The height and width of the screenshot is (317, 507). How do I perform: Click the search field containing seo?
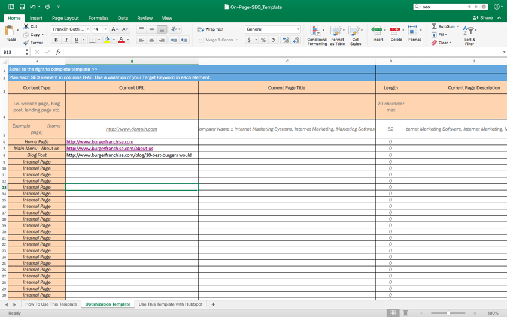(x=443, y=7)
